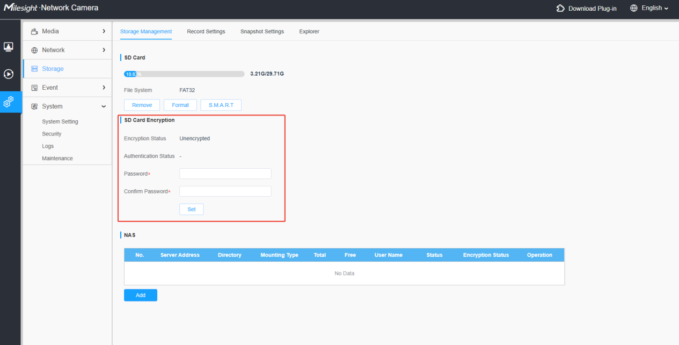
Task: Expand the Event menu chevron
Action: pos(104,88)
